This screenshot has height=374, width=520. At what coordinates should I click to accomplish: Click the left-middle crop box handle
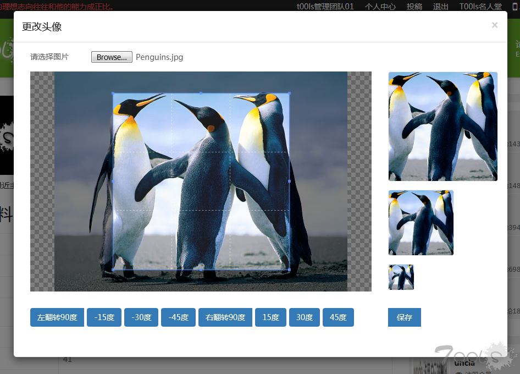pos(113,182)
